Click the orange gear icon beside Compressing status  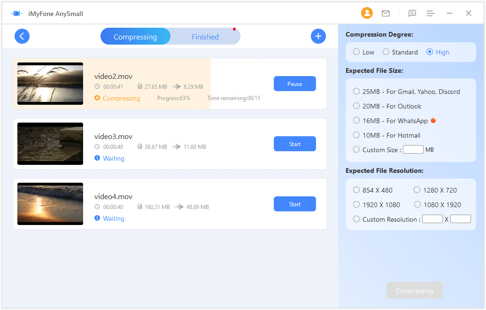coord(97,98)
